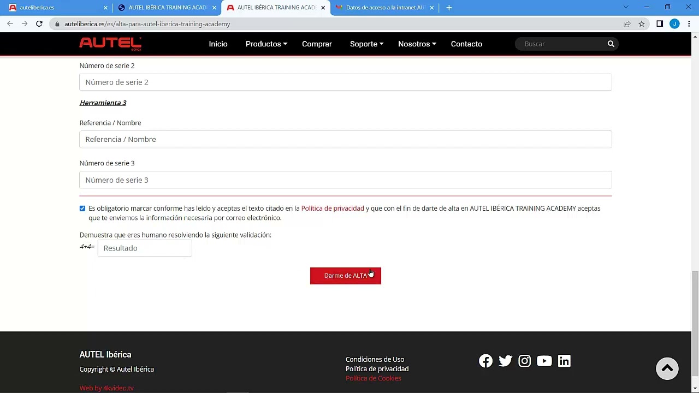
Task: Close the Datos de acceso a la intranet tab
Action: point(432,8)
